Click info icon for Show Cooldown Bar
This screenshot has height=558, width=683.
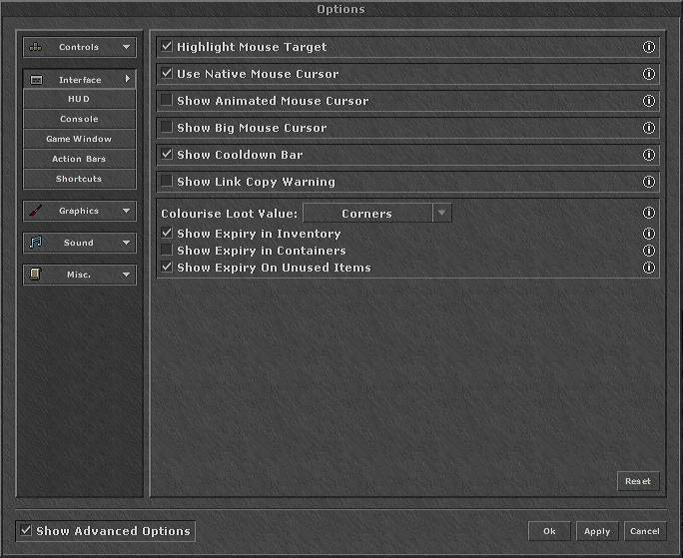[649, 155]
